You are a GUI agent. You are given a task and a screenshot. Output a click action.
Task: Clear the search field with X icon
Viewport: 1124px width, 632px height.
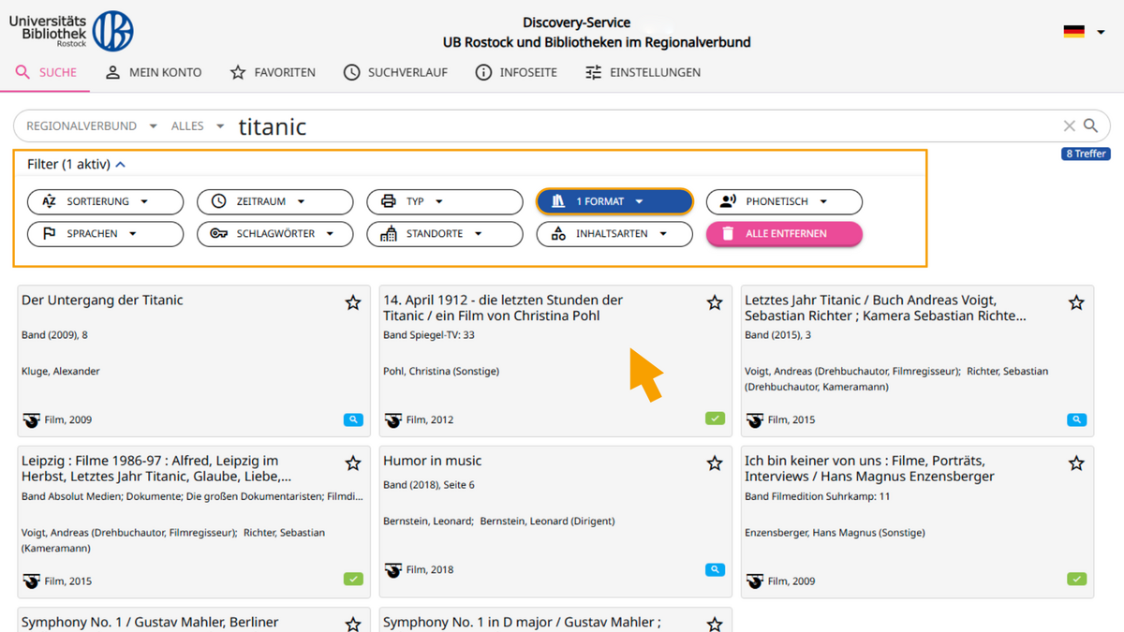[x=1069, y=125]
